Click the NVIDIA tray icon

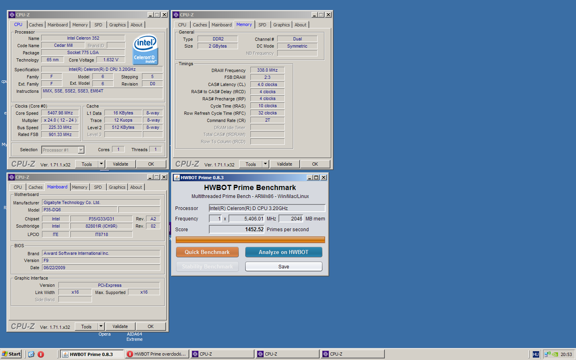click(555, 354)
